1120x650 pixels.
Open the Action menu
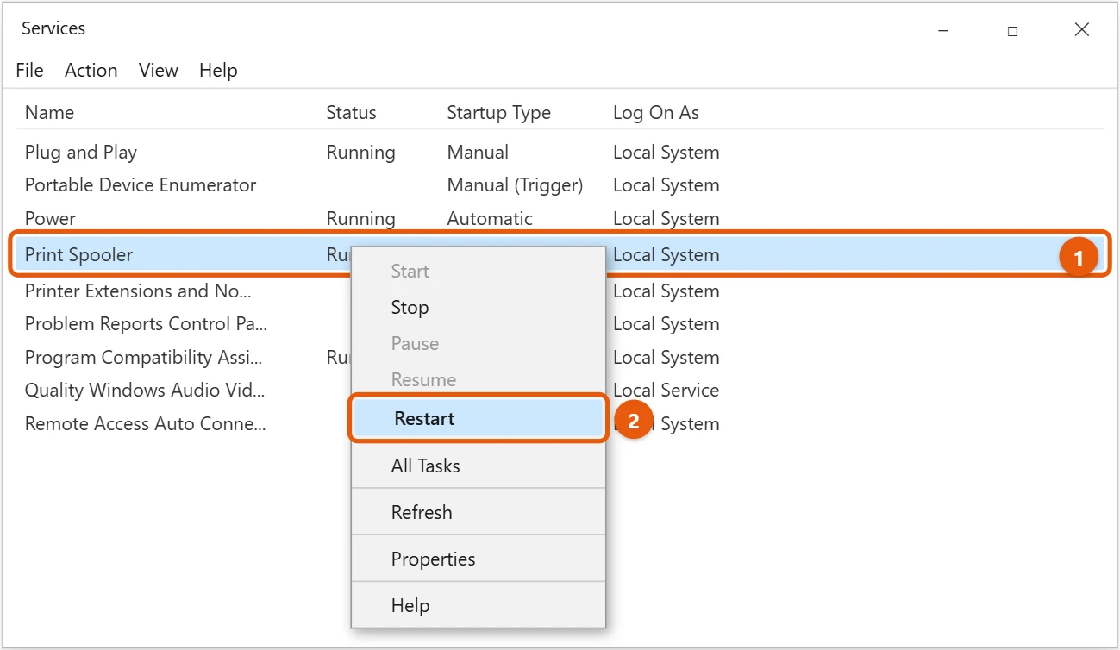91,71
